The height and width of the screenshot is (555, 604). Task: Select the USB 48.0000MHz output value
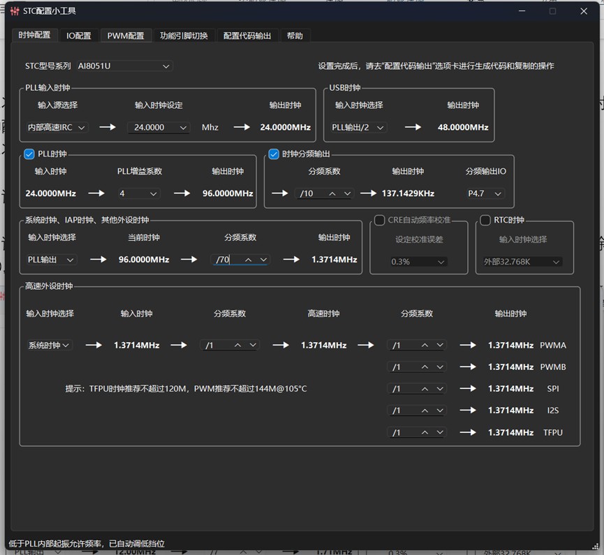pyautogui.click(x=463, y=127)
